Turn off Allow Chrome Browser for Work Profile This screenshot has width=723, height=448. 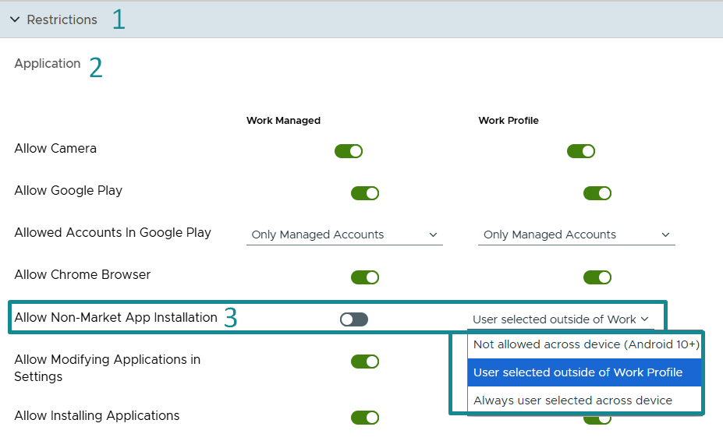[x=597, y=277]
